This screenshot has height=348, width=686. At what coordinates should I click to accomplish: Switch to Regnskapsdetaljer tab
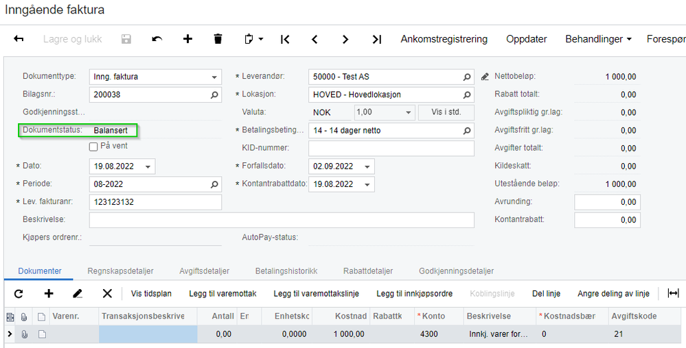[120, 271]
